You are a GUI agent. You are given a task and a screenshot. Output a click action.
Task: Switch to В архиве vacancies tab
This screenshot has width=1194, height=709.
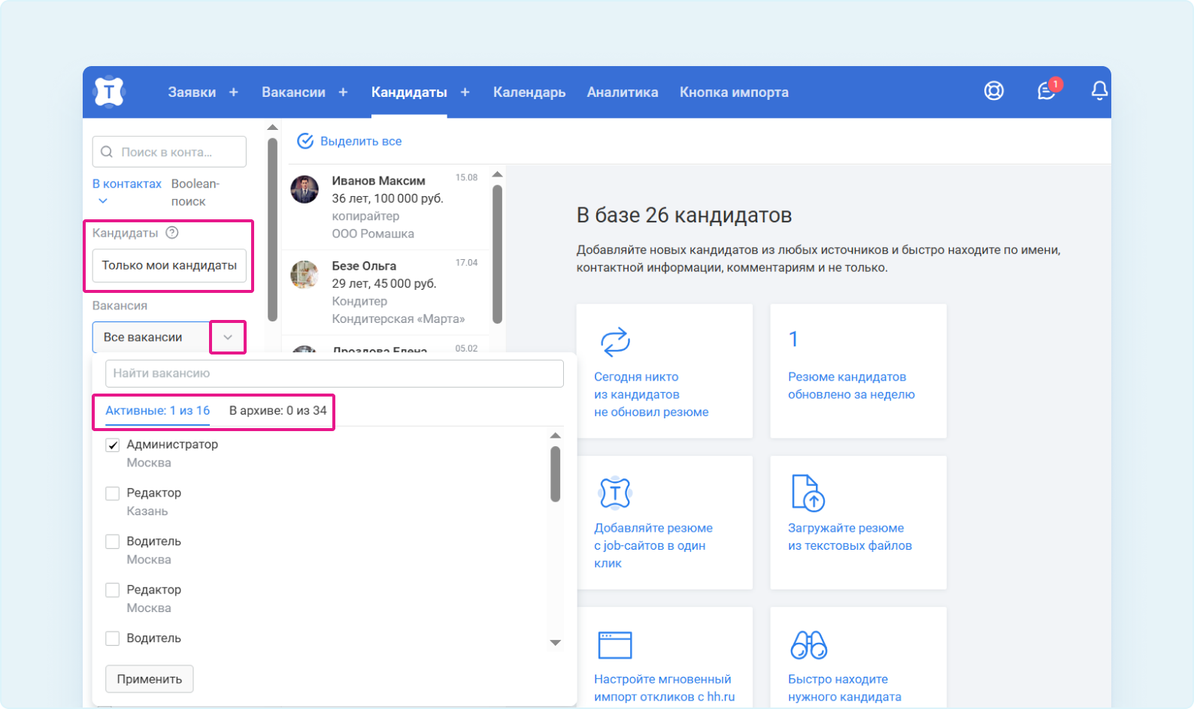[277, 411]
